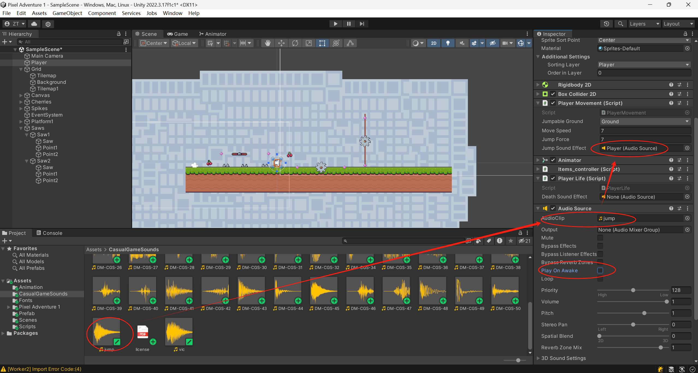Disable the Box Collider 2D component checkbox
The image size is (698, 373).
coord(553,94)
